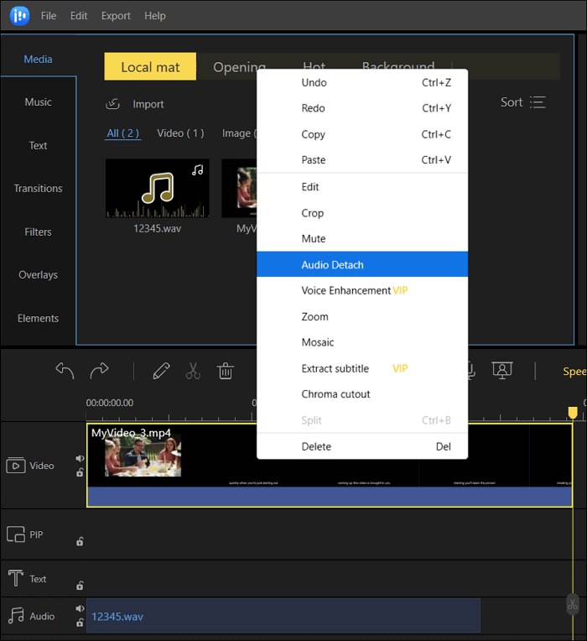Open the Export menu
Image resolution: width=587 pixels, height=641 pixels.
(x=116, y=16)
